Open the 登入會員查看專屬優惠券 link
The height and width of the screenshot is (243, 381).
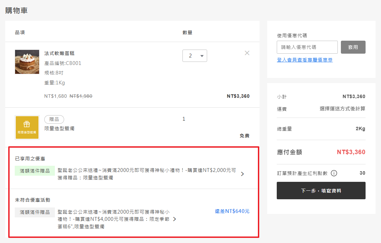pyautogui.click(x=305, y=60)
